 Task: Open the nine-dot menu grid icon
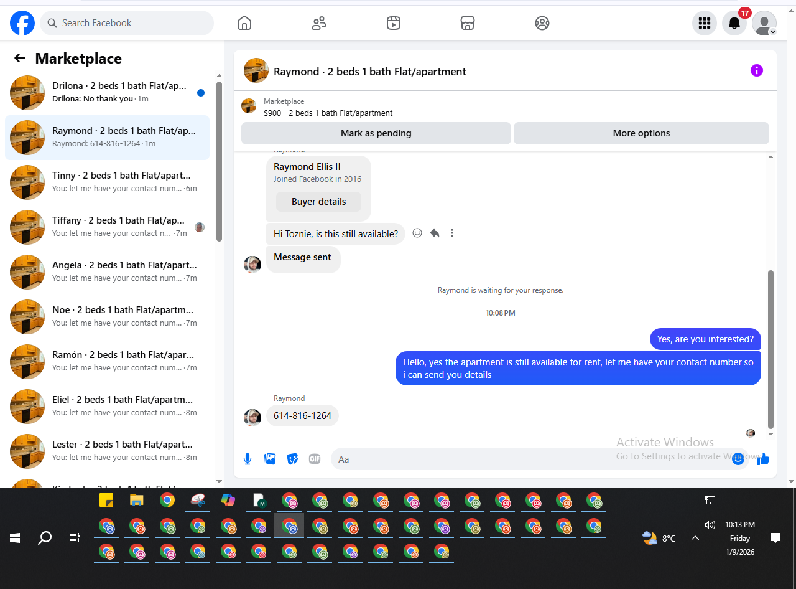click(705, 23)
